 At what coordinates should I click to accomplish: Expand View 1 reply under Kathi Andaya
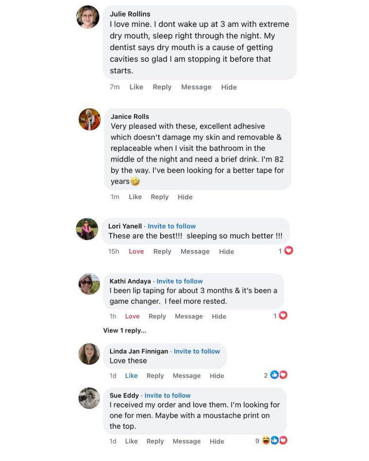pos(124,330)
